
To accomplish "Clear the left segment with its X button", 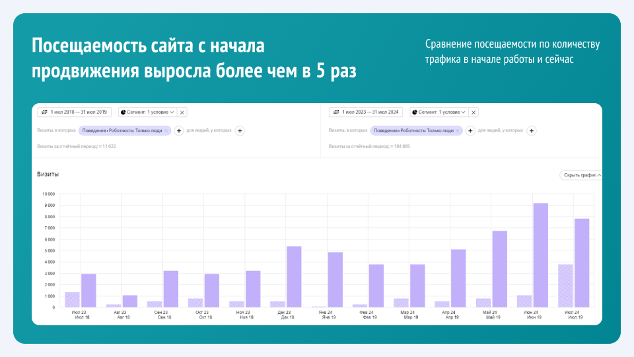I will [182, 112].
